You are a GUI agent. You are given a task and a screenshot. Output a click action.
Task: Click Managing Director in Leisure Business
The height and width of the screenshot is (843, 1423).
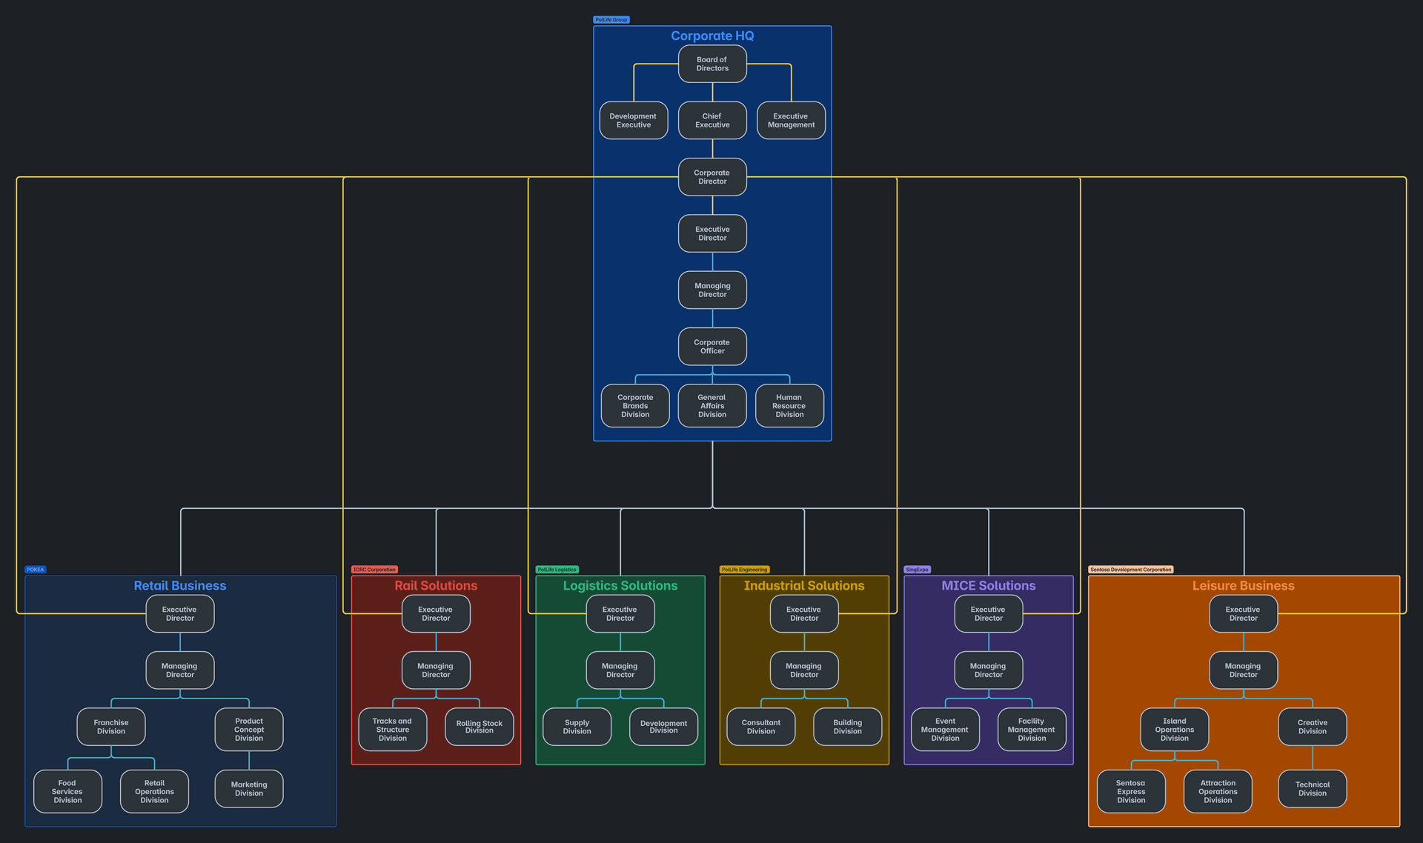[x=1244, y=670]
